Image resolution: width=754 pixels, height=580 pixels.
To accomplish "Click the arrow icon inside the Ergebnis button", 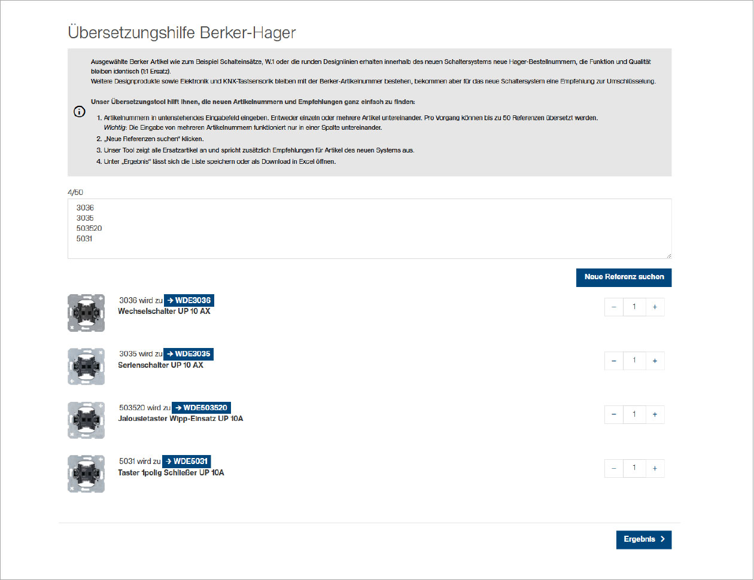I will pyautogui.click(x=662, y=539).
